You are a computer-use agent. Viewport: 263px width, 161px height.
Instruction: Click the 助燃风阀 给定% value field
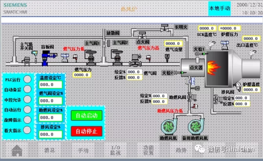click(x=159, y=96)
